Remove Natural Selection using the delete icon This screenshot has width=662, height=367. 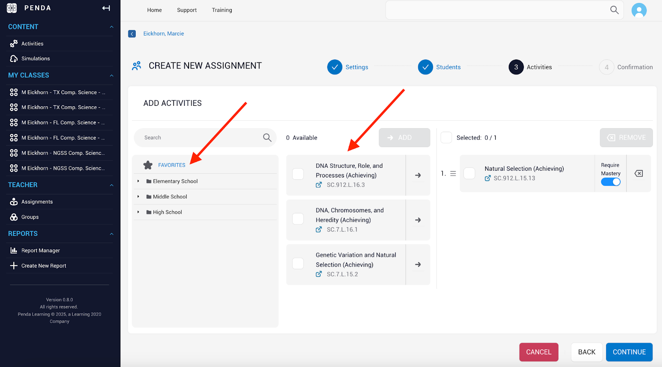638,174
